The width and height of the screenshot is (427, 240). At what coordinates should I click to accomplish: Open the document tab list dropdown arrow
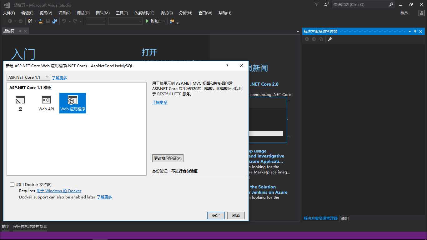coord(298,31)
